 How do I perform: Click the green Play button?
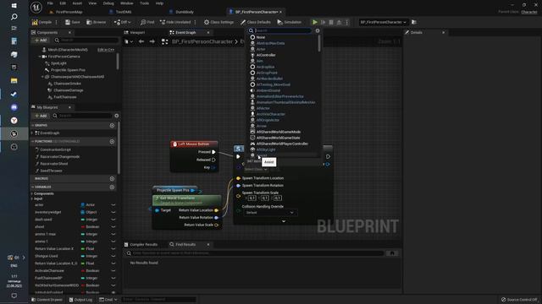[x=315, y=22]
